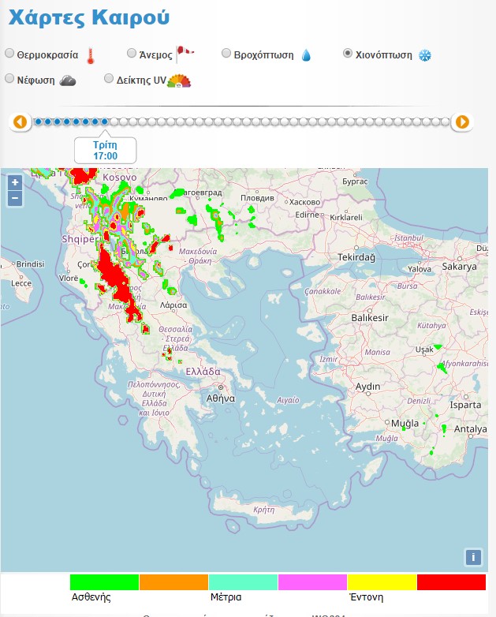Click the last dot on the timeline

[x=445, y=122]
